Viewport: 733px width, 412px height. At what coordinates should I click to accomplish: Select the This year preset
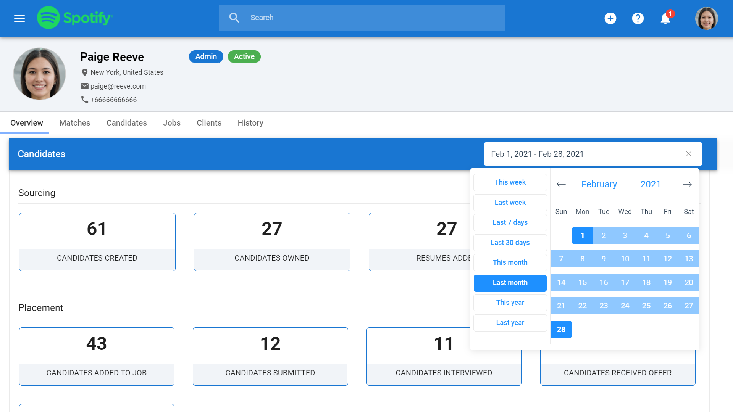click(510, 303)
